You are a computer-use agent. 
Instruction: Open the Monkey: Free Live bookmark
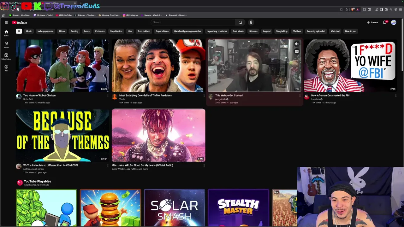coord(109,15)
